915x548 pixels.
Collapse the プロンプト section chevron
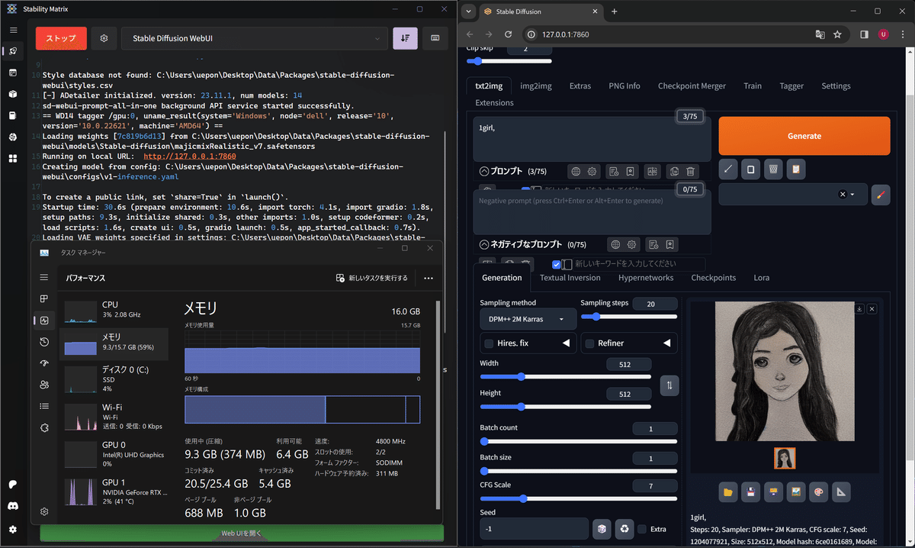click(x=484, y=172)
